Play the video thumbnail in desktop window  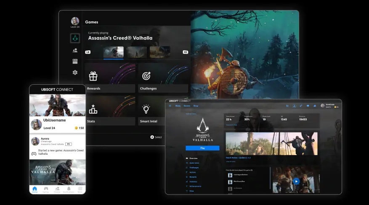point(296,181)
